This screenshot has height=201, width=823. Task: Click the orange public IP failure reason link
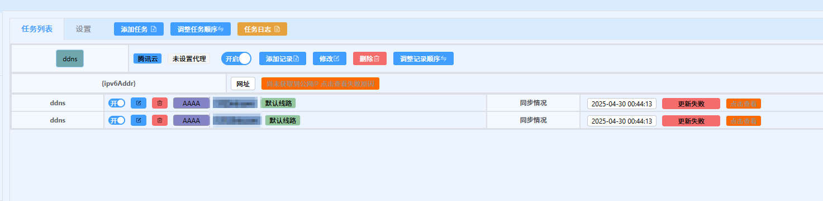pos(320,84)
